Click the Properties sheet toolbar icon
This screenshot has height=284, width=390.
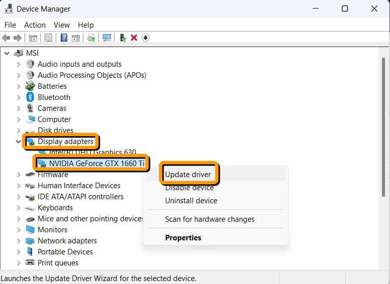click(x=49, y=38)
